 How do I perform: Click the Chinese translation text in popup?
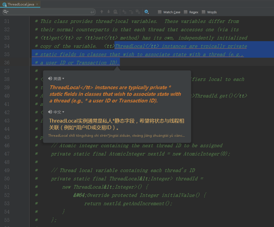coord(116,124)
